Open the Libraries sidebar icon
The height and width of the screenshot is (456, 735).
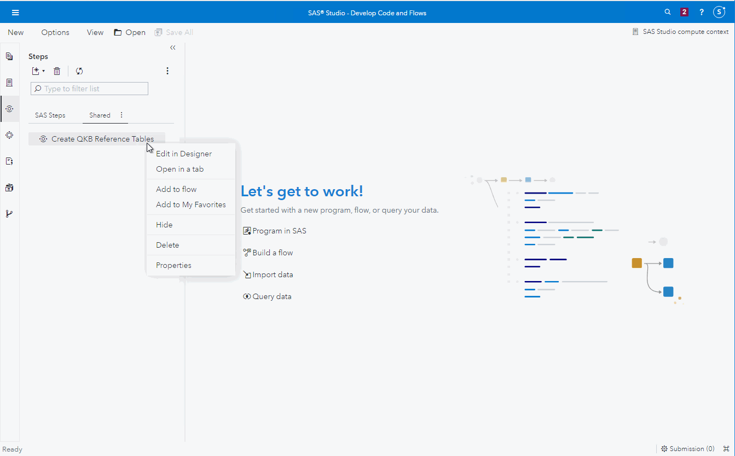click(x=9, y=188)
